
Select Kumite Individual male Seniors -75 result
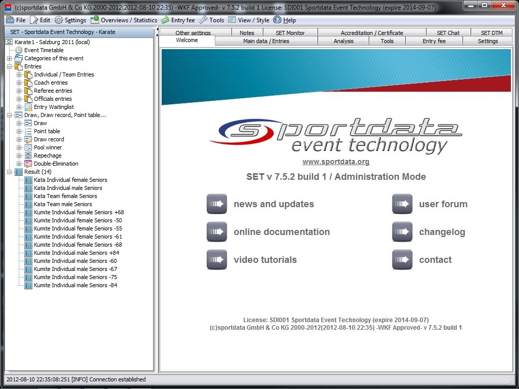click(76, 277)
